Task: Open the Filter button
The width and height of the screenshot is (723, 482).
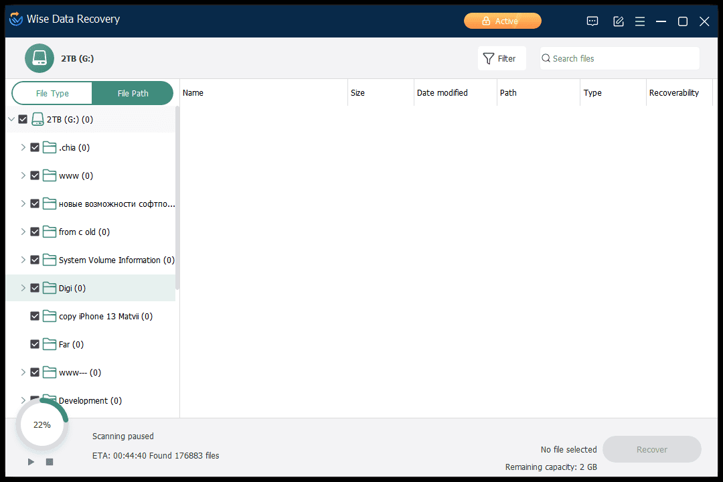Action: 501,59
